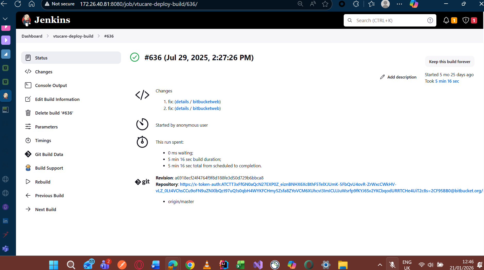The width and height of the screenshot is (484, 270).
Task: Click the pencil icon for Add description
Action: coord(383,77)
